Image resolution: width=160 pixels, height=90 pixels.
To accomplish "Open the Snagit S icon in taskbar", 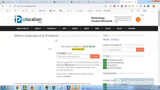I will pos(68,88).
